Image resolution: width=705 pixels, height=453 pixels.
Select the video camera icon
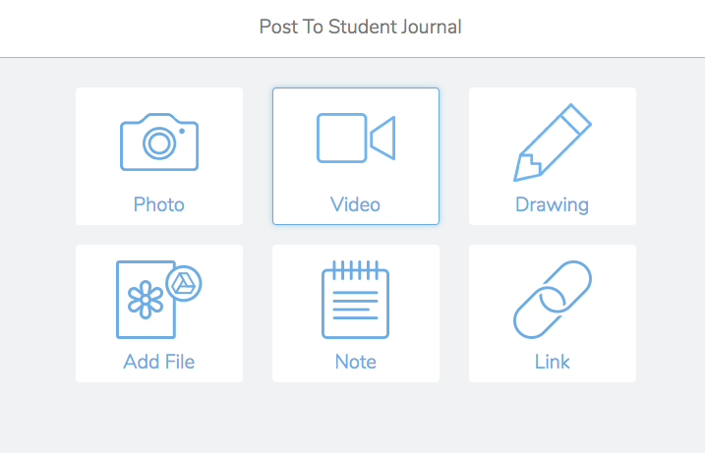tap(355, 138)
